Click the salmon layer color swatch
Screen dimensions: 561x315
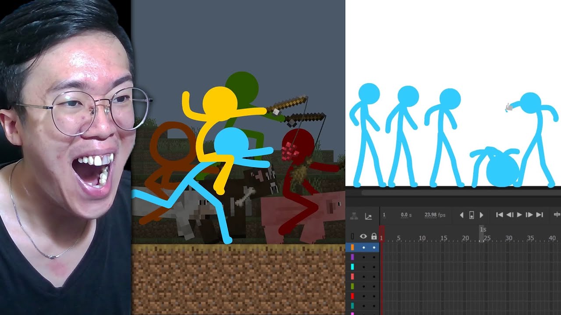352,276
